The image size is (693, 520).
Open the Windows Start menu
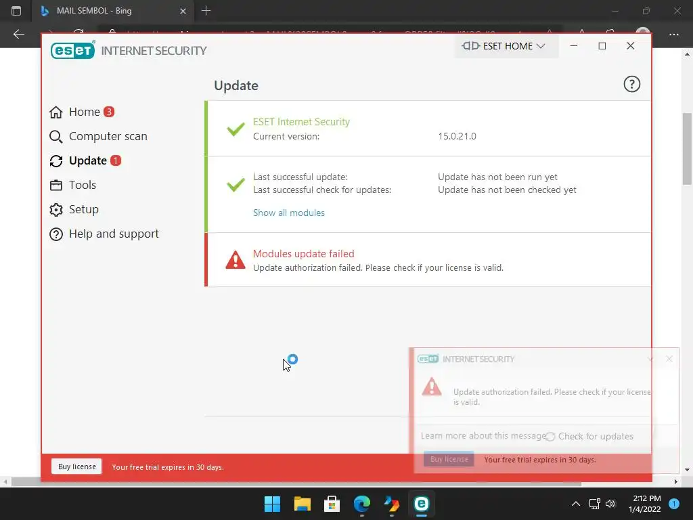pyautogui.click(x=272, y=504)
